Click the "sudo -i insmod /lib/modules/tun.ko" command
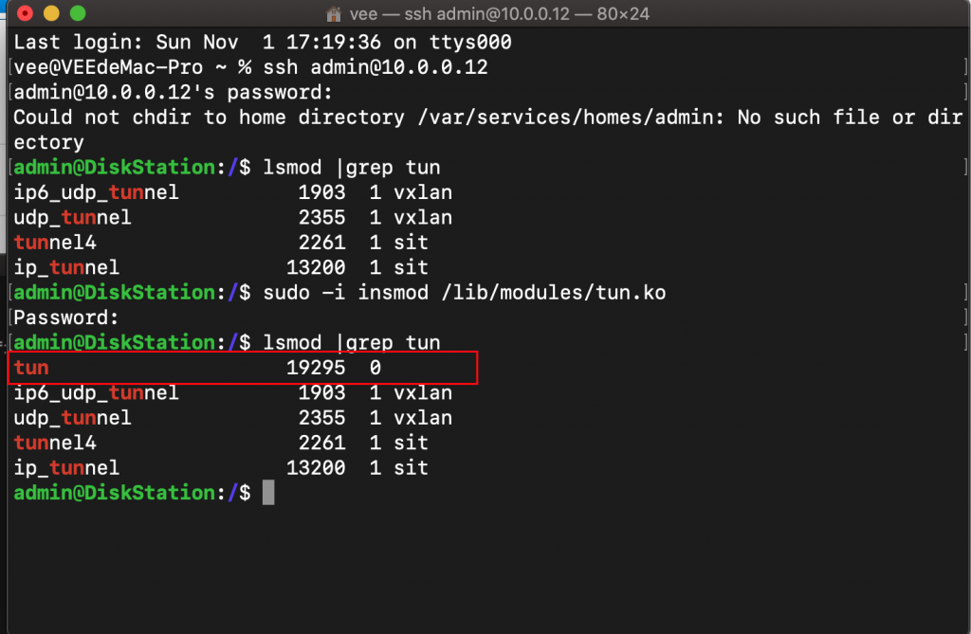 click(x=465, y=293)
